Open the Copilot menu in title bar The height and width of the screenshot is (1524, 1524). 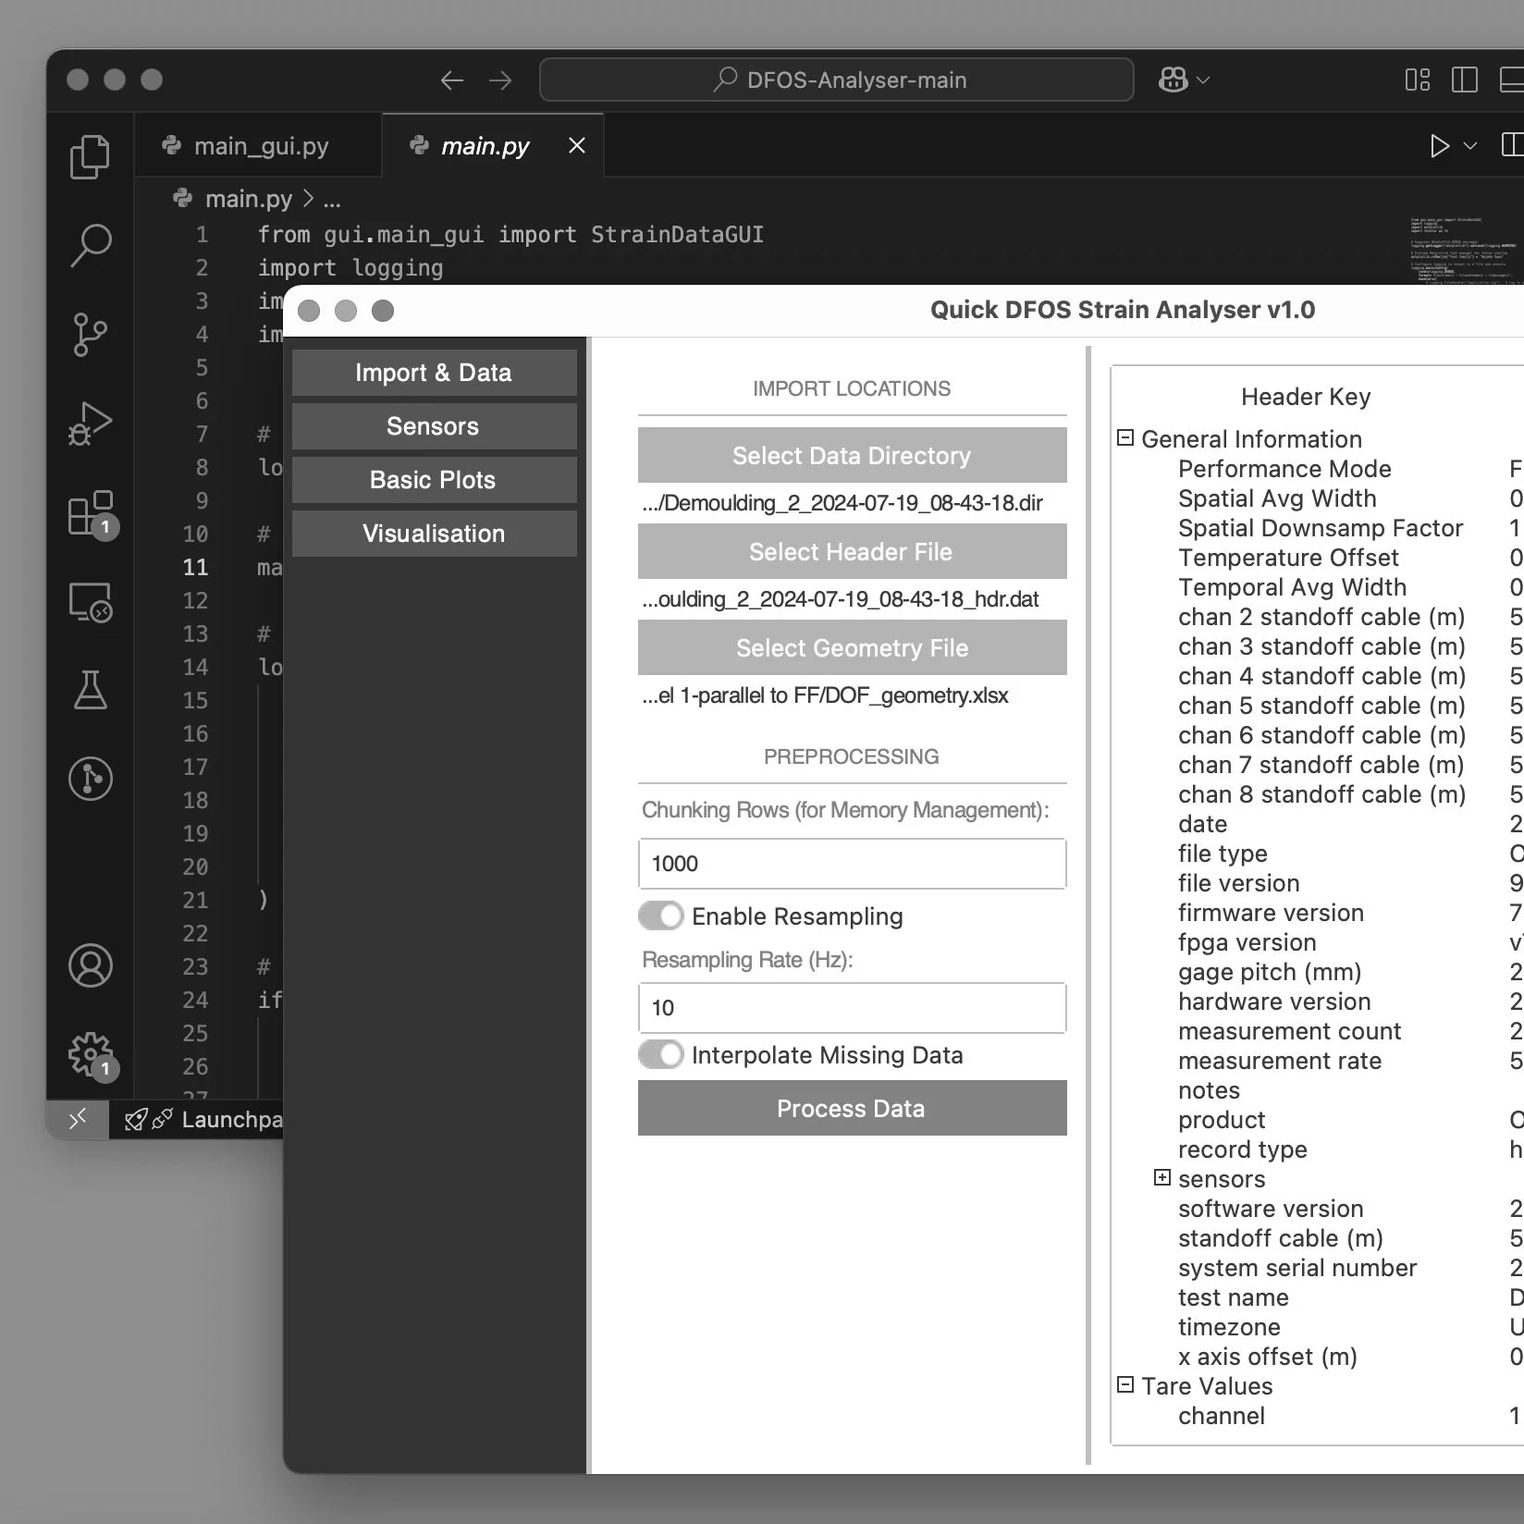(1184, 80)
